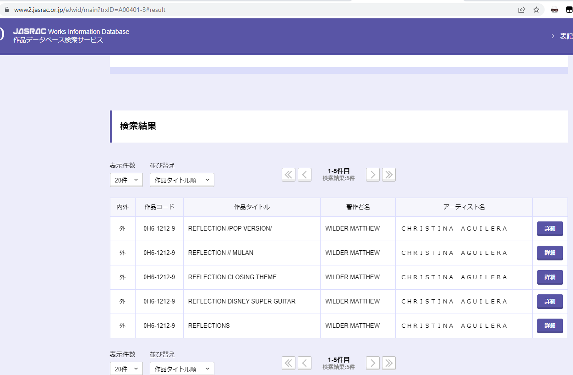
Task: Click the share page icon in address bar
Action: [x=522, y=10]
